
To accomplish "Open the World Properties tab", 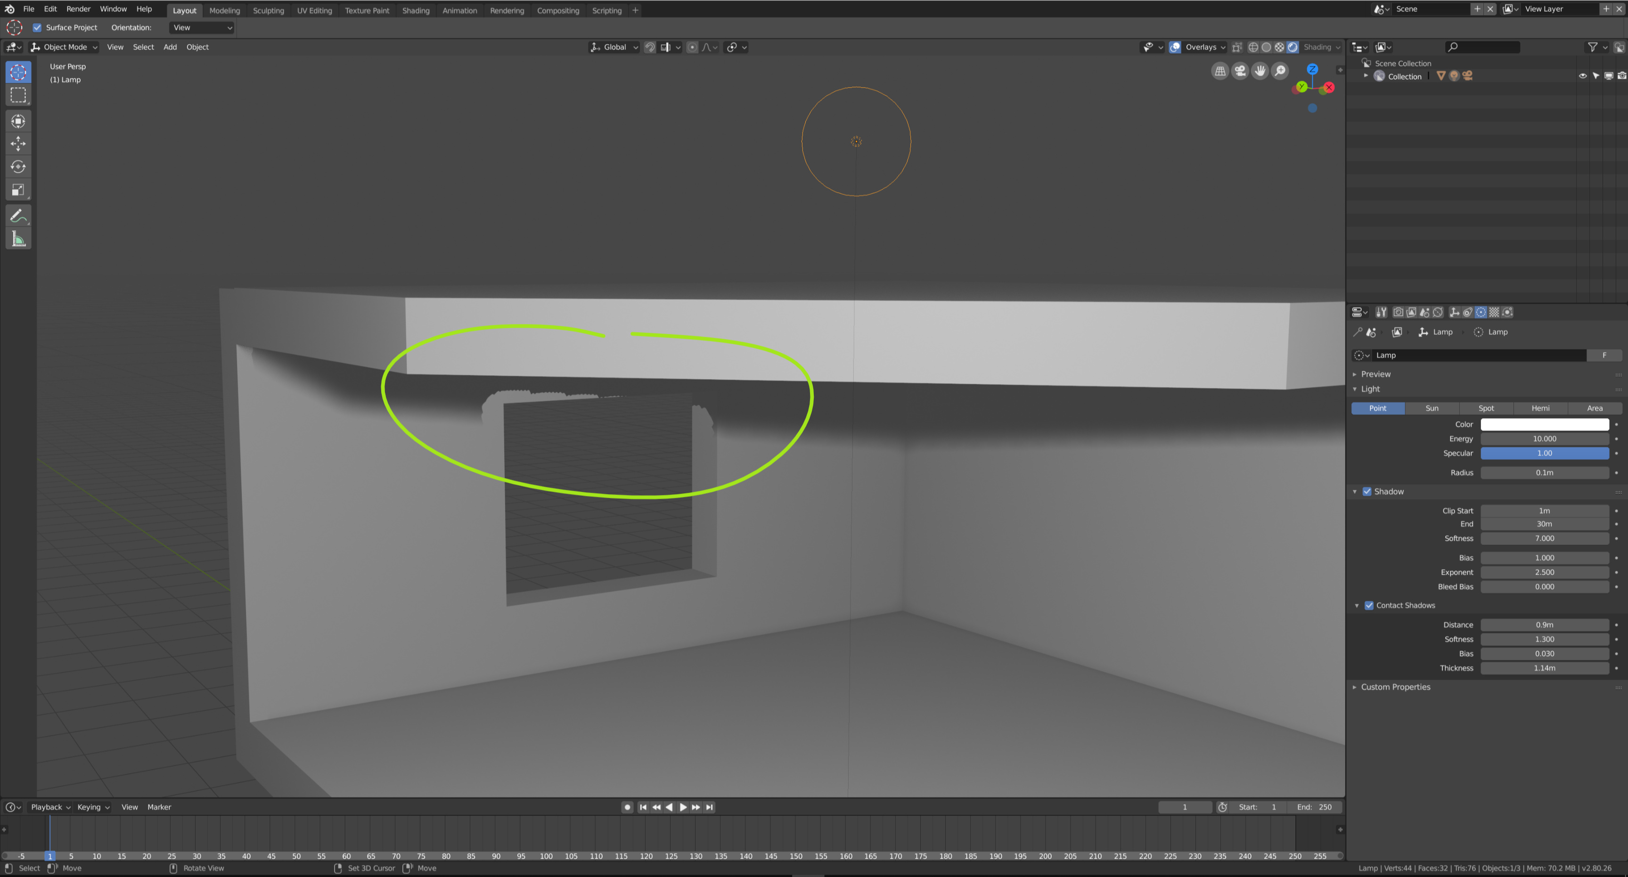I will click(x=1437, y=312).
